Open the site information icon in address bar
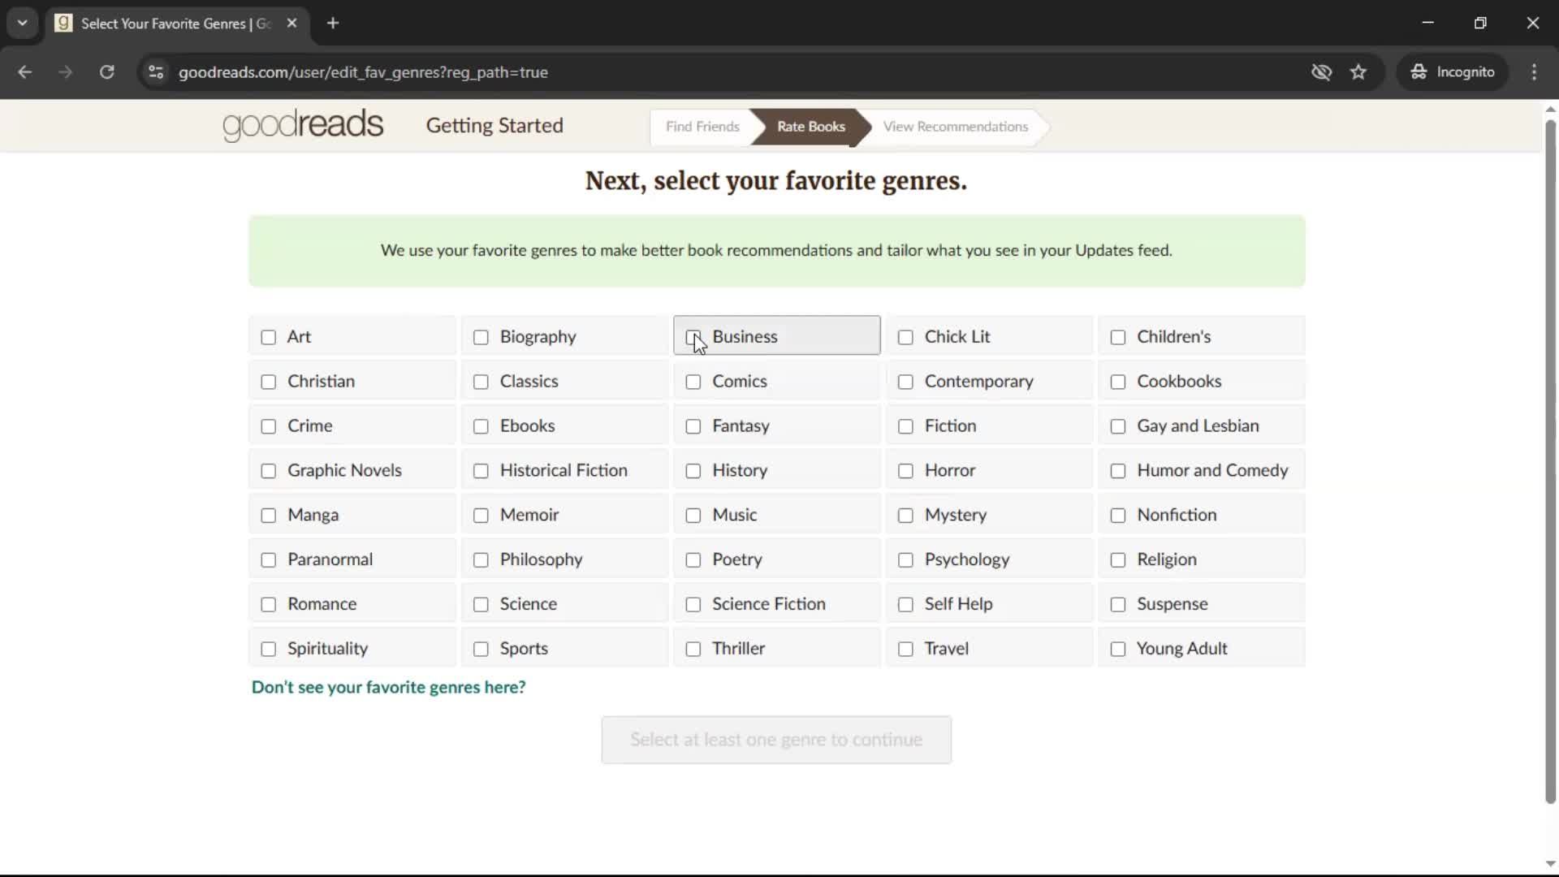The image size is (1559, 877). (156, 72)
